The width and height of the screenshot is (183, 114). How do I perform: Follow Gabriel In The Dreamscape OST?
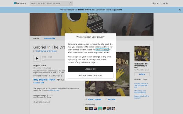tap(142, 74)
